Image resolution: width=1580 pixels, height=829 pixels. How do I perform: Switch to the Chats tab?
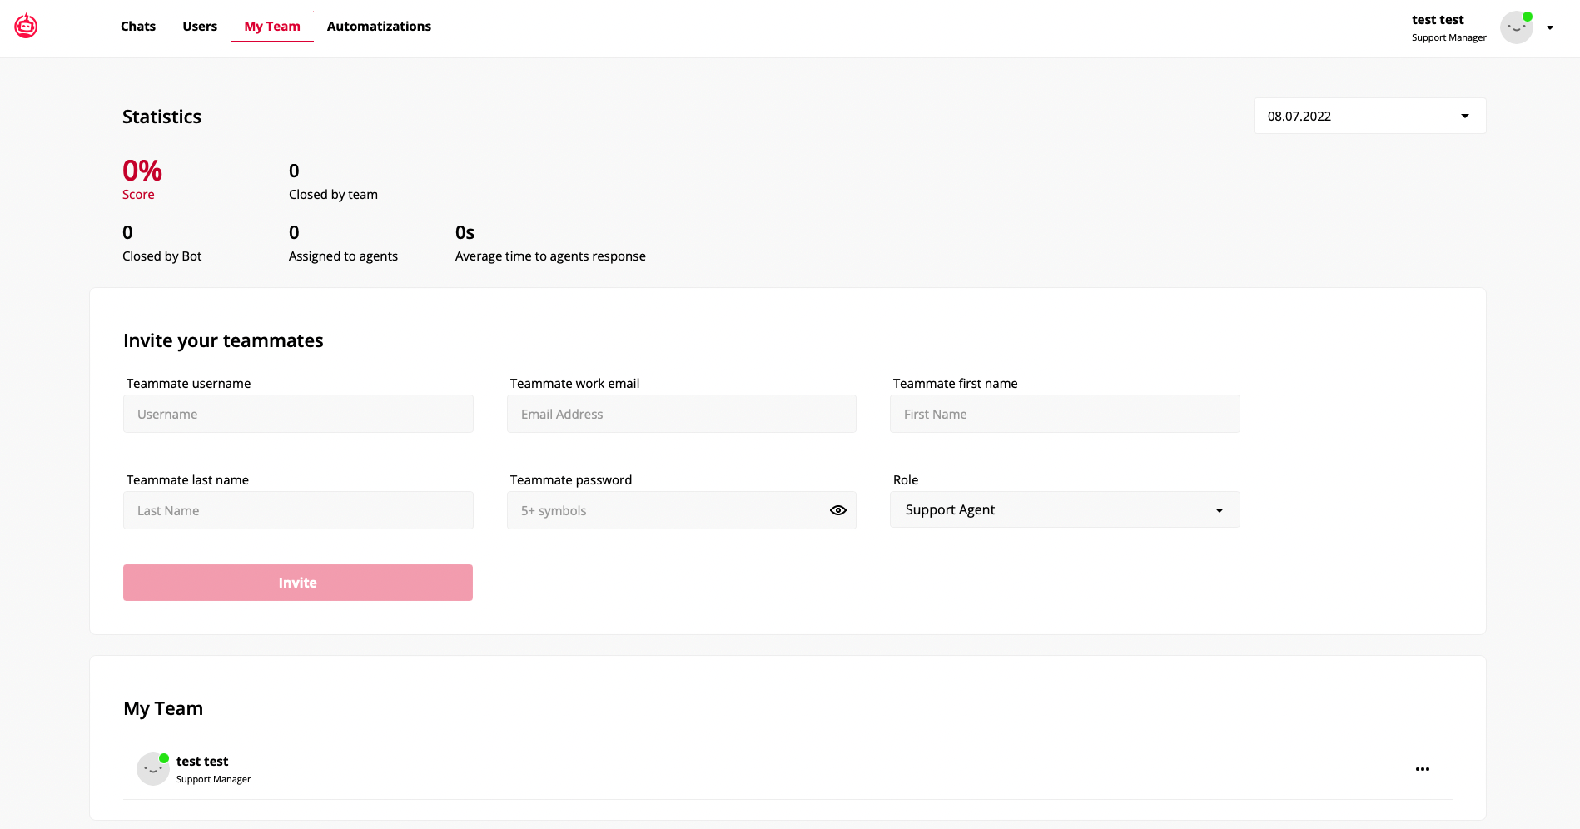(x=138, y=27)
